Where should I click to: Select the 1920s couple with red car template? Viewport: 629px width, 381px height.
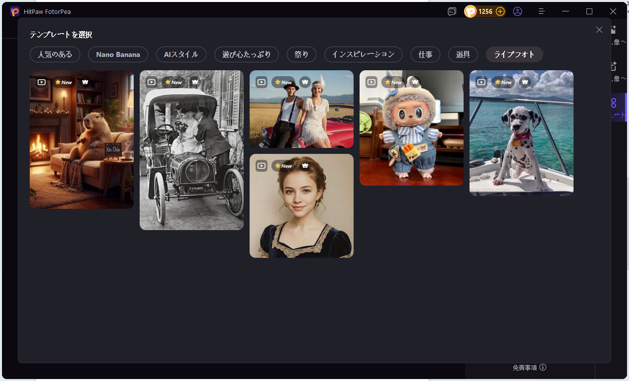(x=301, y=116)
